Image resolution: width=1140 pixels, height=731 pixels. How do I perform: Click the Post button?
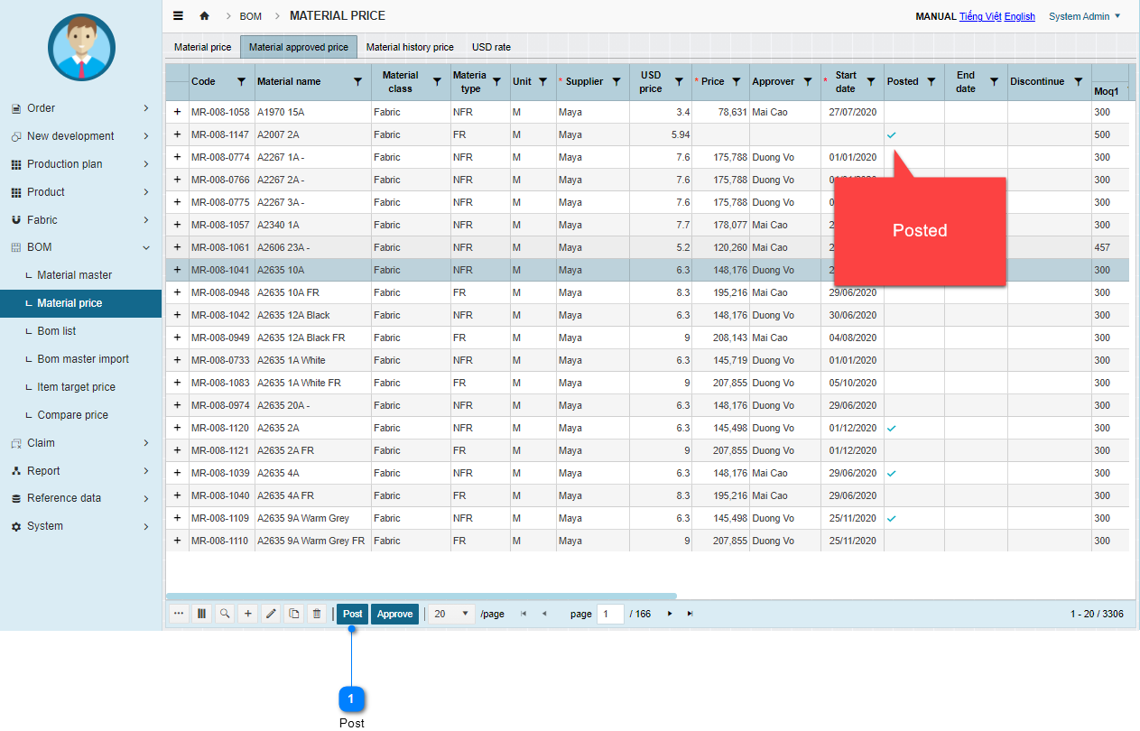tap(353, 614)
